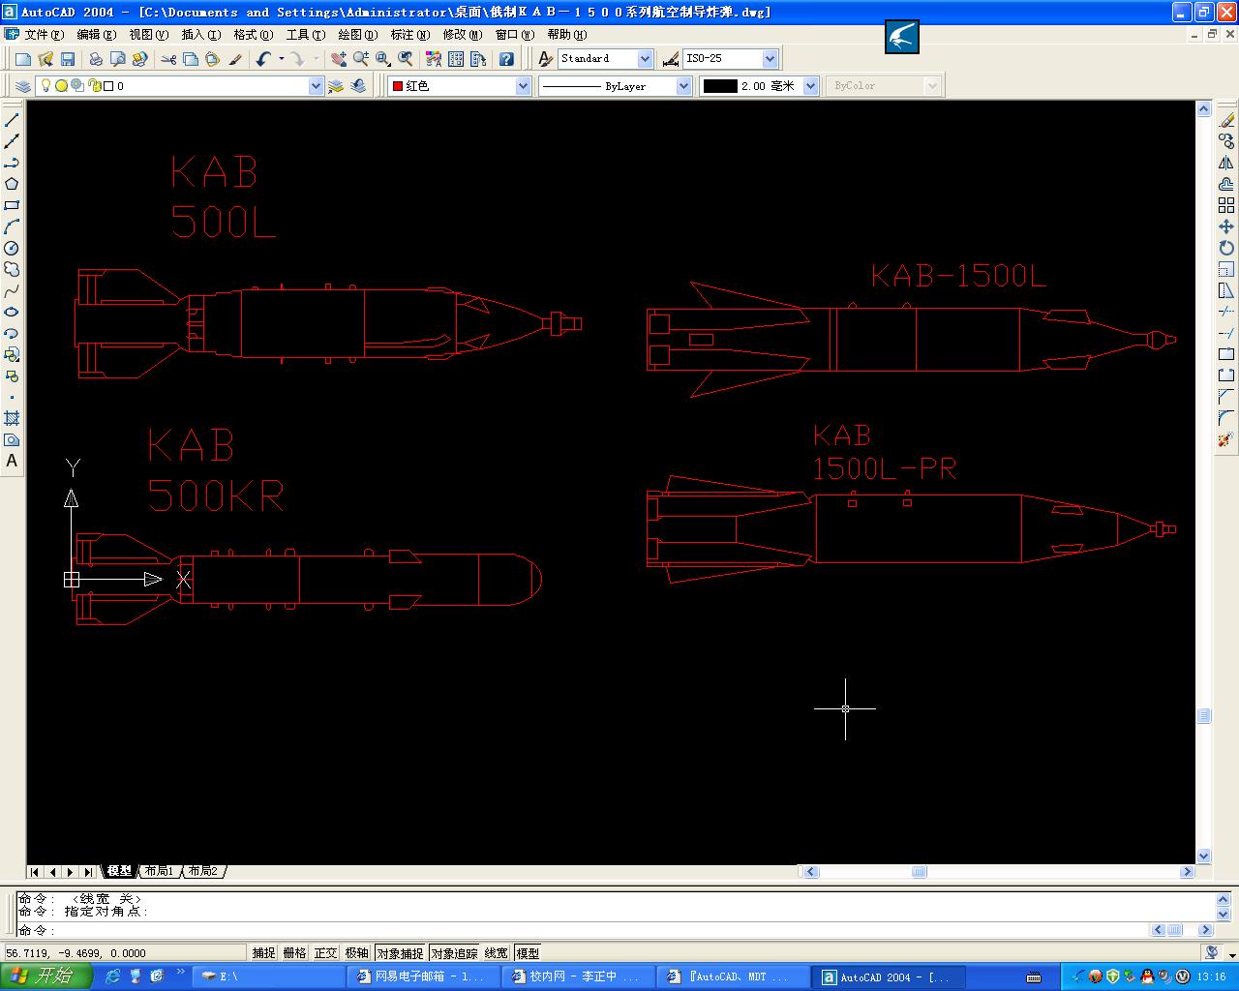Select the Explode modify tool
The image size is (1239, 991).
tap(1226, 439)
